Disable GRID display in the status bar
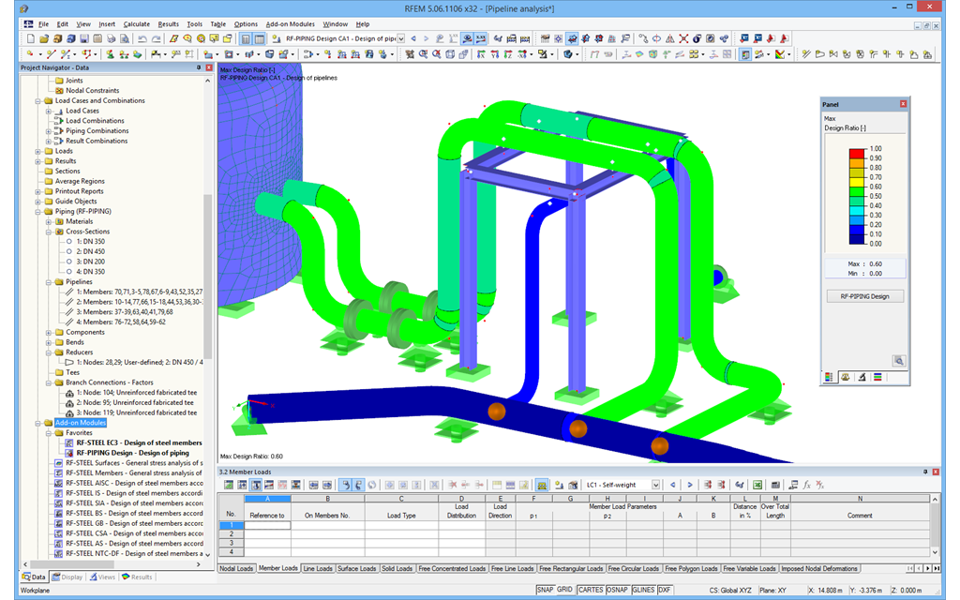Viewport: 960px width, 600px height. [x=565, y=589]
